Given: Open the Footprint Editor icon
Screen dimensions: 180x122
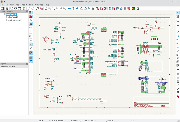Looking at the screenshot, I should [x=105, y=8].
